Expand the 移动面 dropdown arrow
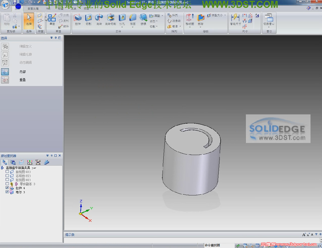This screenshot has width=322, height=248. coord(190,27)
